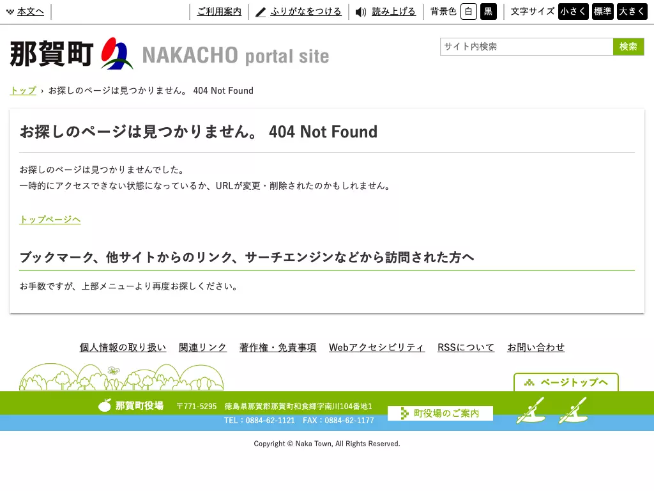Set background color to black (黒)
This screenshot has width=654, height=491.
pyautogui.click(x=489, y=12)
